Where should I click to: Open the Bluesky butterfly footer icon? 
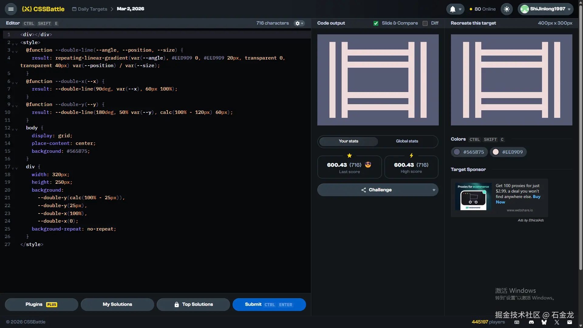click(544, 322)
